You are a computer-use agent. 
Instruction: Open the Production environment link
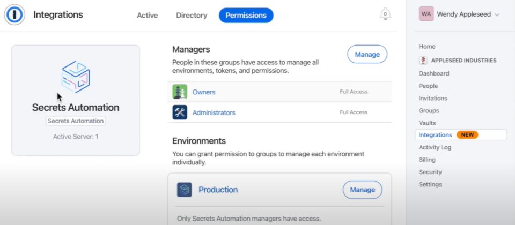click(218, 190)
